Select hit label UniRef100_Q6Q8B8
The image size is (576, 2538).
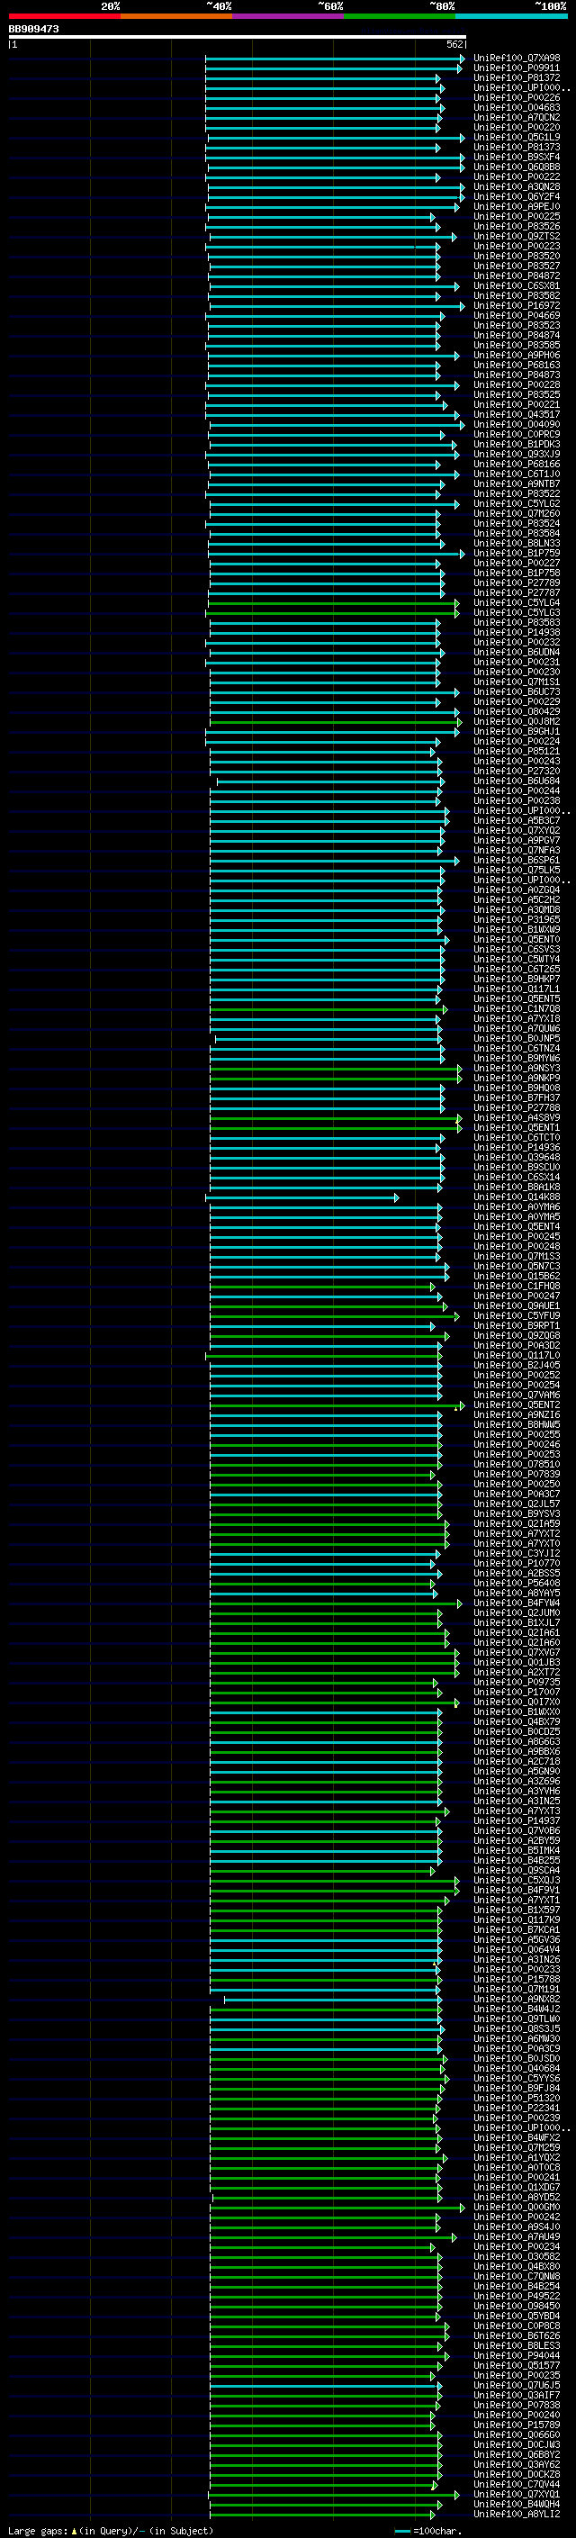[x=516, y=167]
